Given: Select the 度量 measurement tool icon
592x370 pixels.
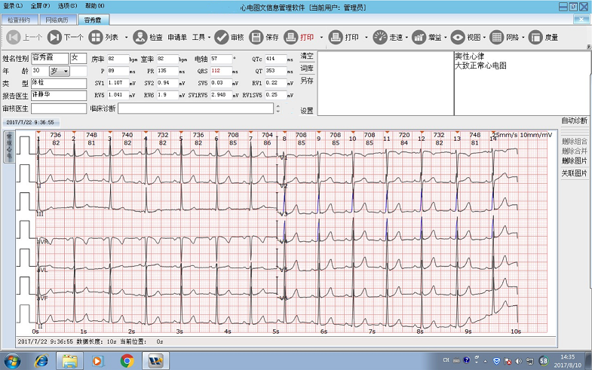Looking at the screenshot, I should (x=535, y=37).
